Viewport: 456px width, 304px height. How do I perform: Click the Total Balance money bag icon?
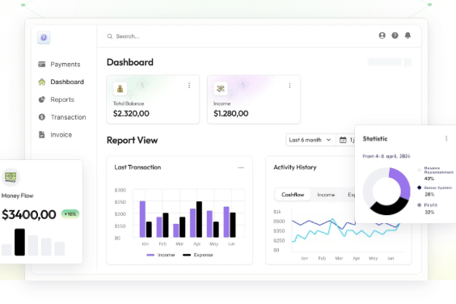[120, 88]
